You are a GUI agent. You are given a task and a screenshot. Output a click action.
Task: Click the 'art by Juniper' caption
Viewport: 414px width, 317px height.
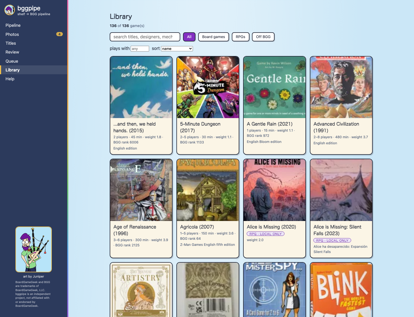coord(34,276)
